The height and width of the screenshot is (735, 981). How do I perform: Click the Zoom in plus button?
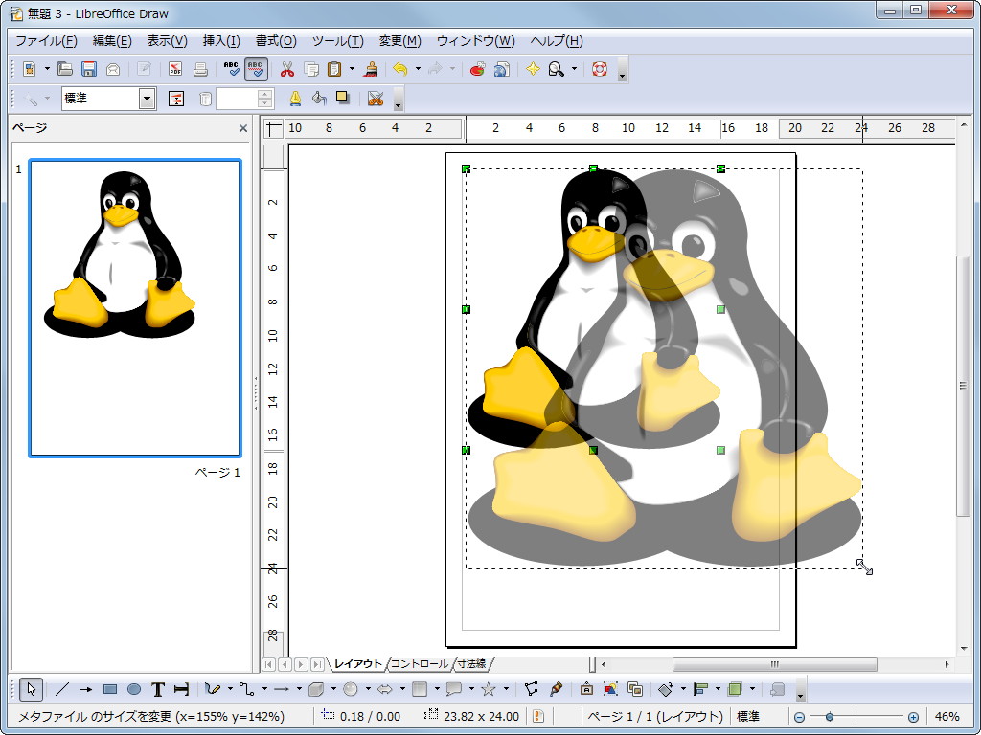click(x=913, y=717)
